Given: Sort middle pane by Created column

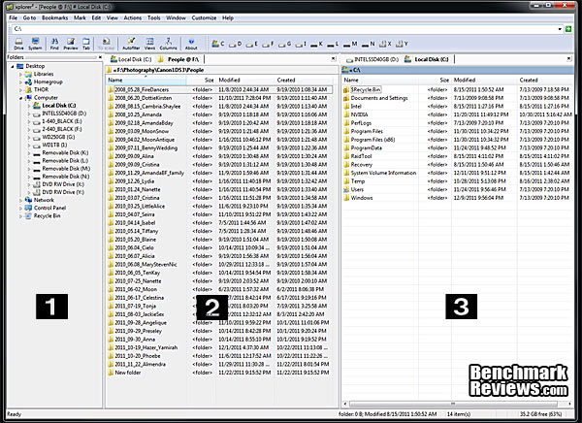Looking at the screenshot, I should pyautogui.click(x=304, y=80).
